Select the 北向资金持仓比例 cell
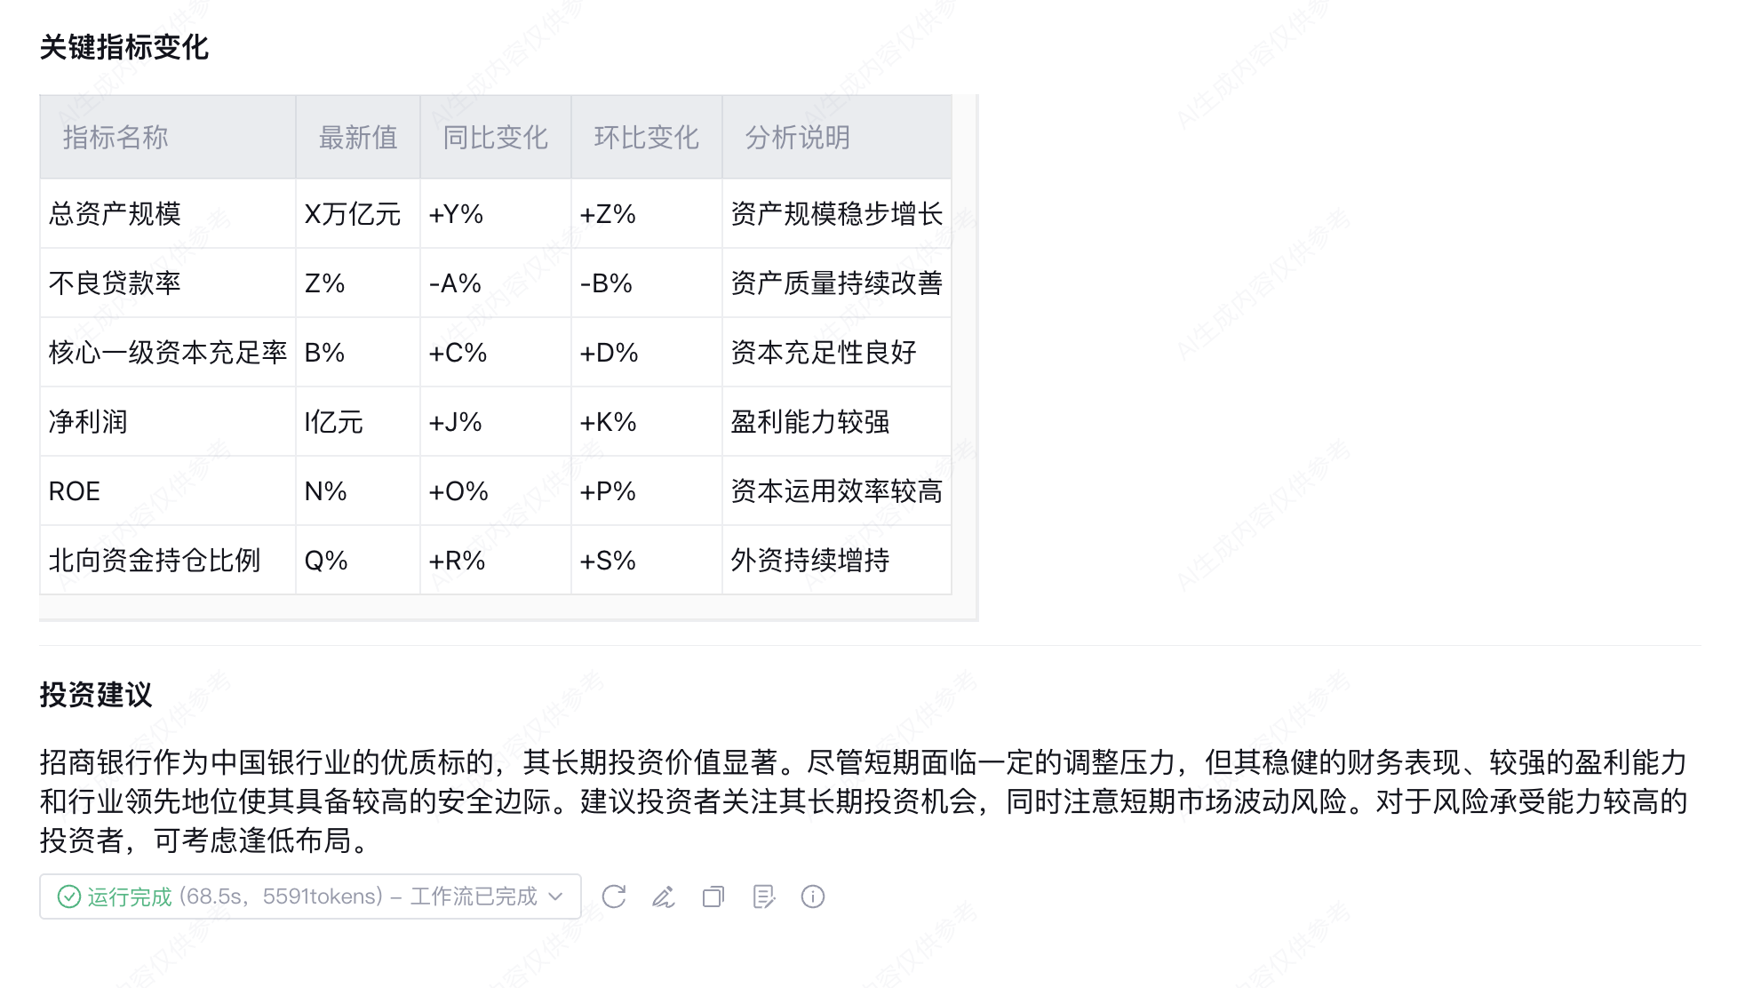1761x988 pixels. pyautogui.click(x=168, y=561)
